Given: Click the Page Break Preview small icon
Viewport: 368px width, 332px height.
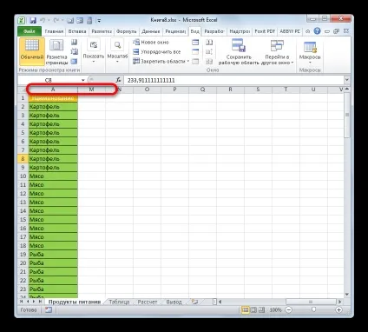Looking at the screenshot, I should click(75, 43).
